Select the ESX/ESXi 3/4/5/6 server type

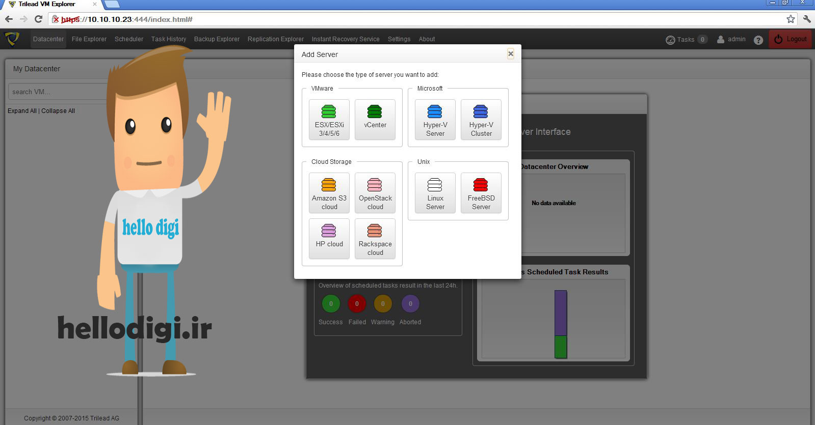click(x=329, y=120)
